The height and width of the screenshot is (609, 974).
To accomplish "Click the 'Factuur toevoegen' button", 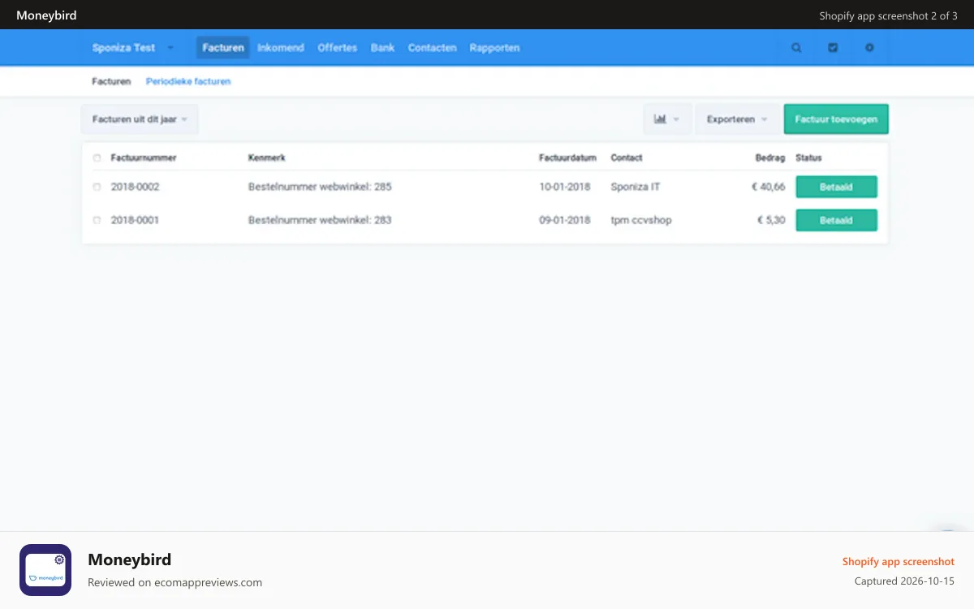I will (836, 119).
